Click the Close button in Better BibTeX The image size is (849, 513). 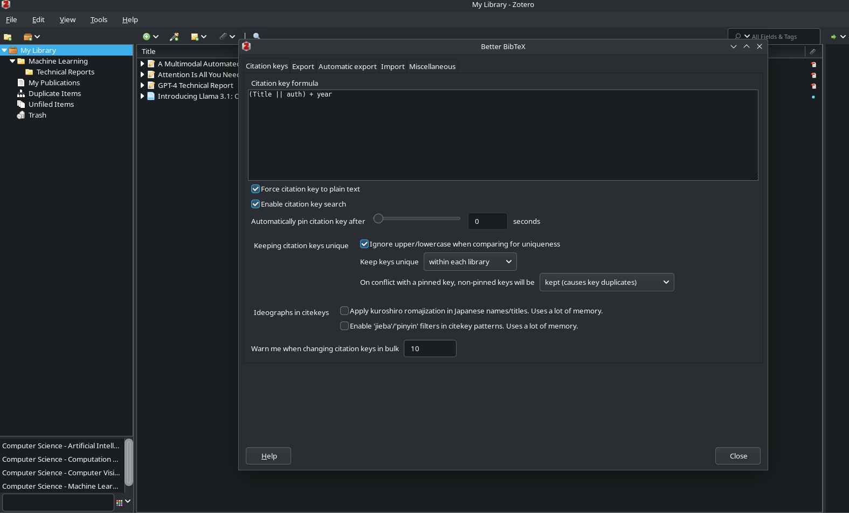[738, 456]
